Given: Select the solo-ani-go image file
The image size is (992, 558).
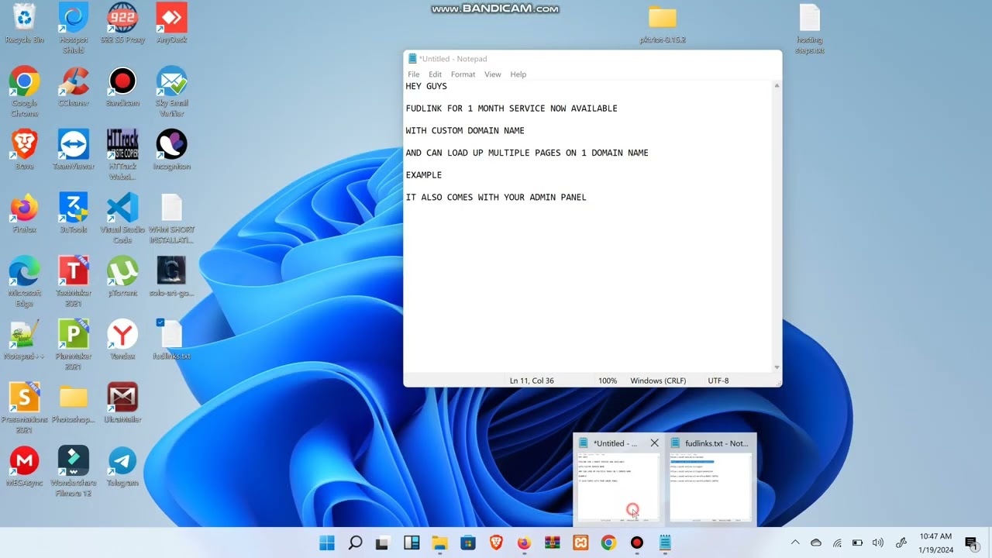Looking at the screenshot, I should pos(171,277).
